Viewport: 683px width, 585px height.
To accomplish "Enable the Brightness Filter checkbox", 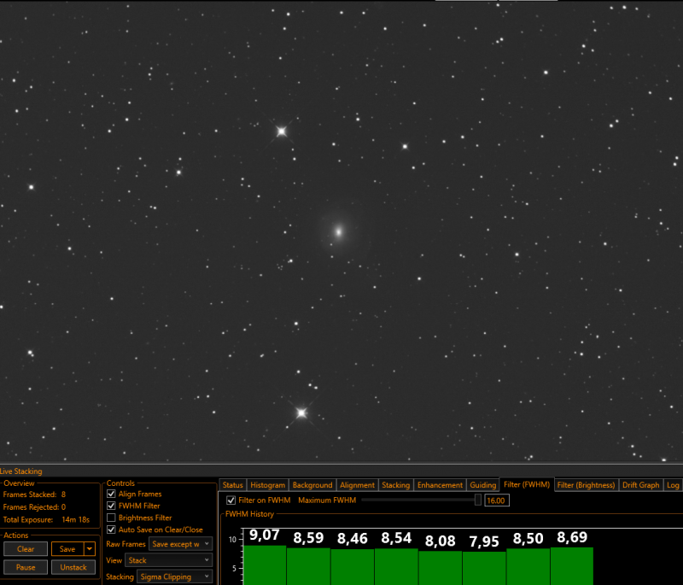I will [x=111, y=518].
